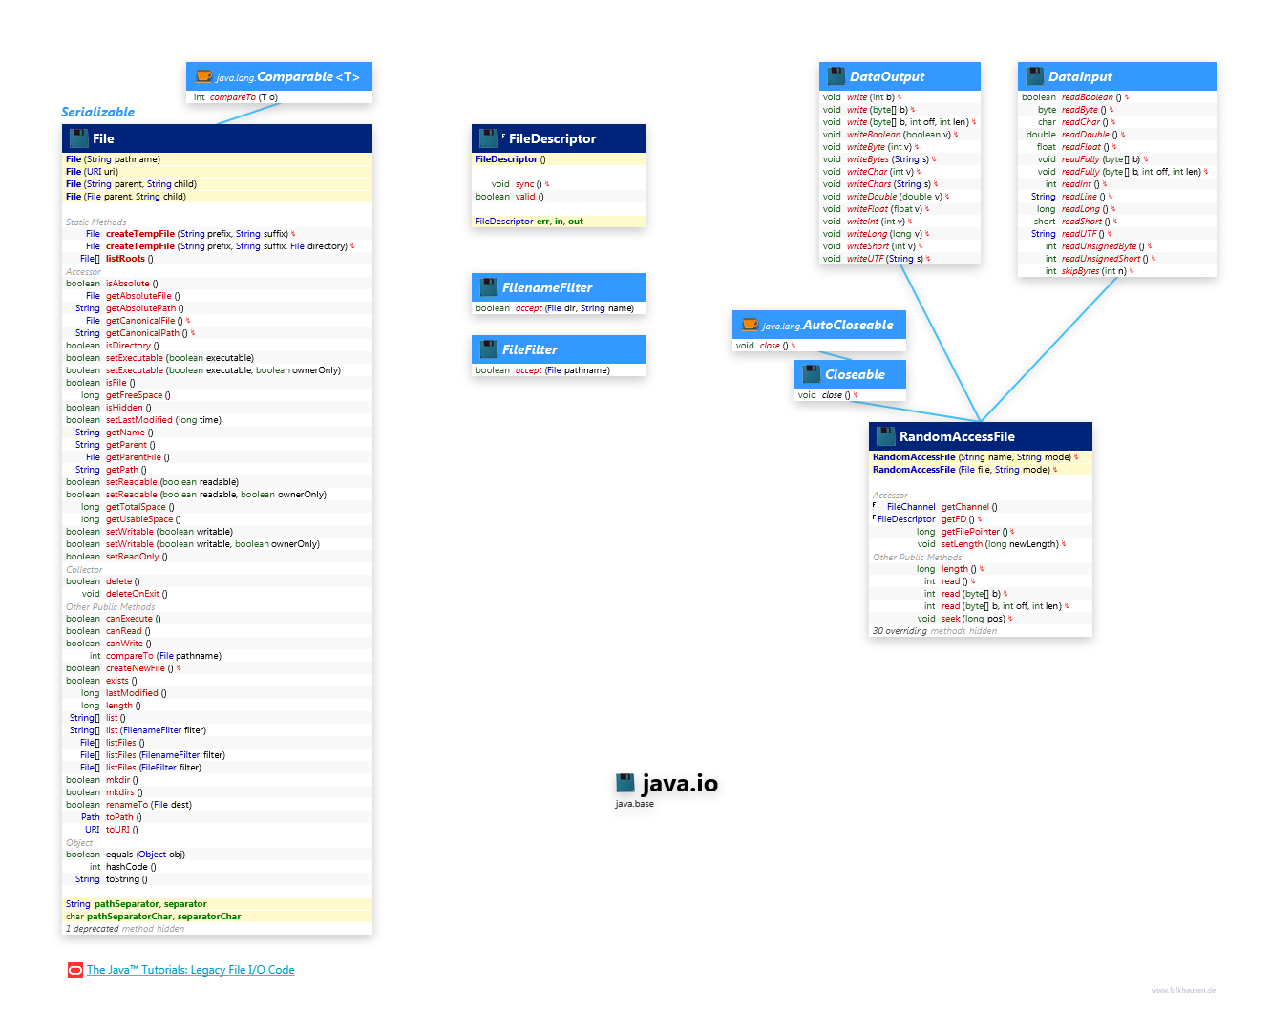Screen dimensions: 1270x1034
Task: Open the DataInput interface header
Action: click(1117, 76)
